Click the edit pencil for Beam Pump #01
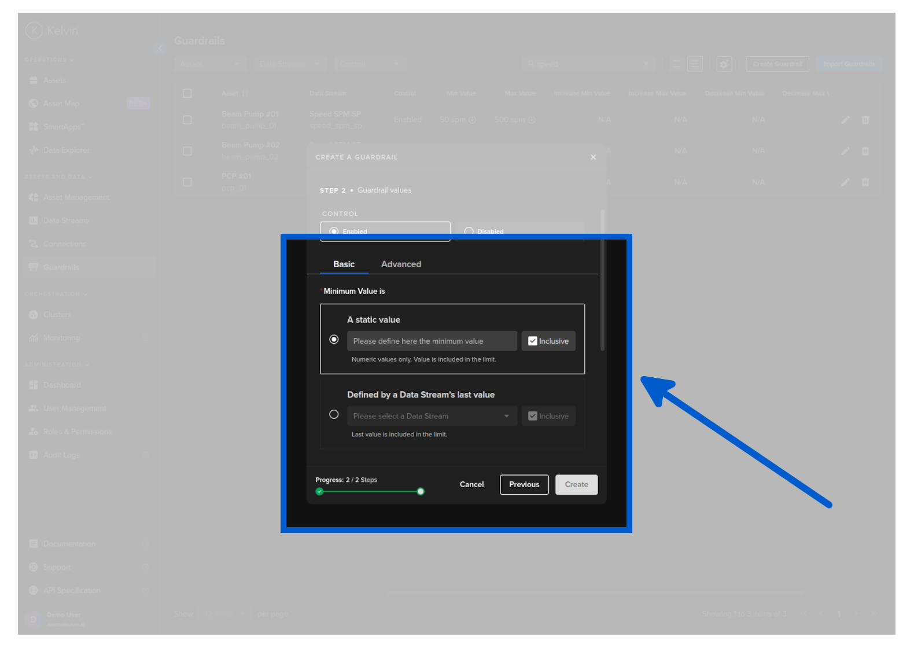914x648 pixels. coord(845,120)
